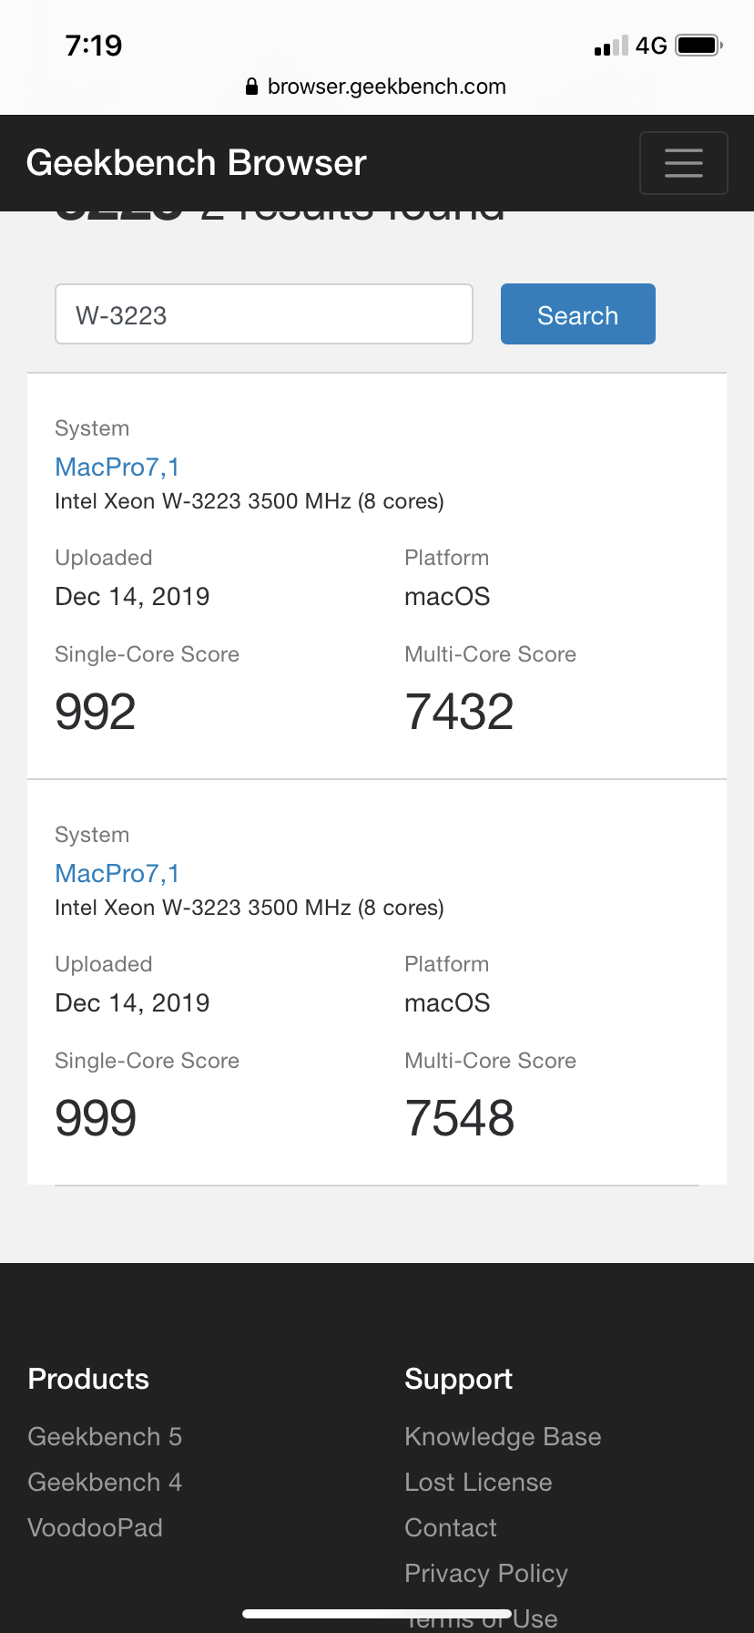Tap the cellular signal bars icon
This screenshot has height=1633, width=754.
[611, 46]
